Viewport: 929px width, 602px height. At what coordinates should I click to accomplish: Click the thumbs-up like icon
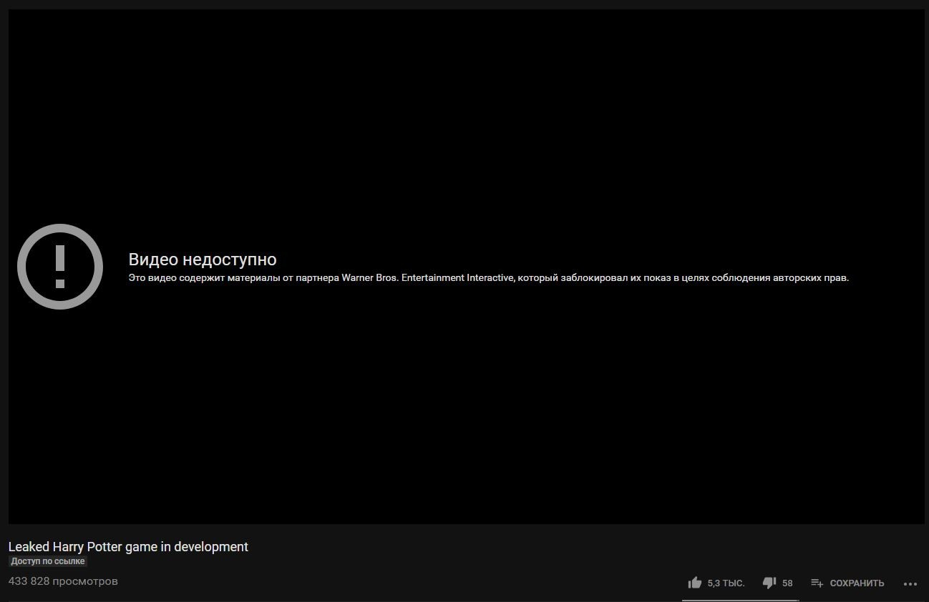(694, 583)
